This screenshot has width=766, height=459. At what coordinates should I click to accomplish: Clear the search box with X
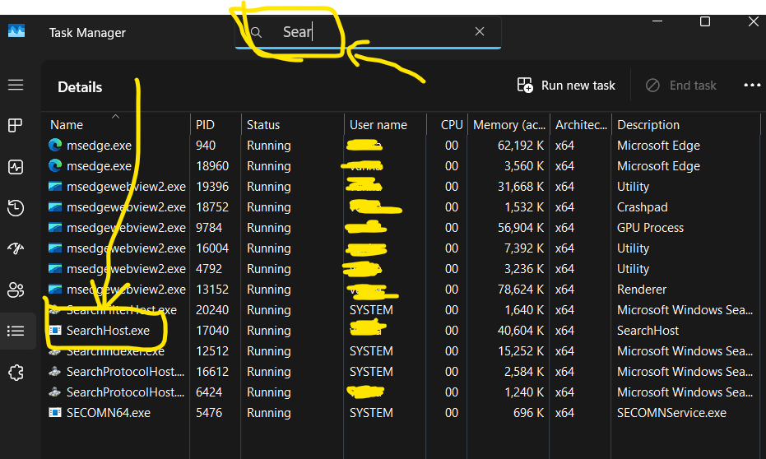(480, 31)
